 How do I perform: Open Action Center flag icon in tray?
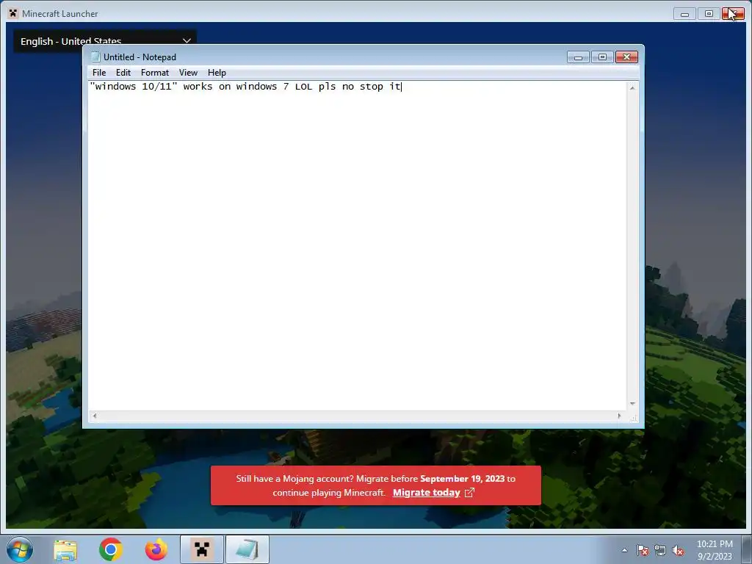pyautogui.click(x=642, y=550)
